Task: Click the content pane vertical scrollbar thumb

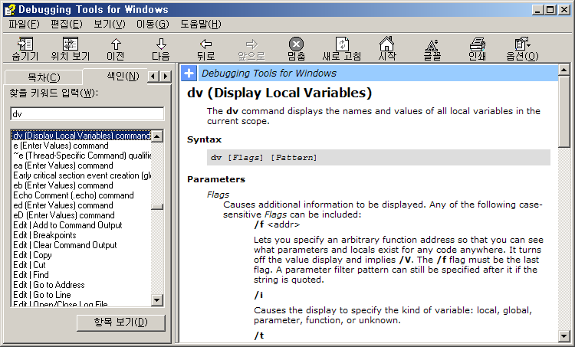Action: (x=564, y=107)
